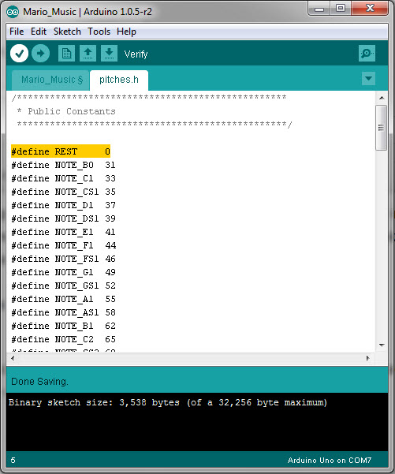
Task: Switch to the Mario_Music tab
Action: coord(50,80)
